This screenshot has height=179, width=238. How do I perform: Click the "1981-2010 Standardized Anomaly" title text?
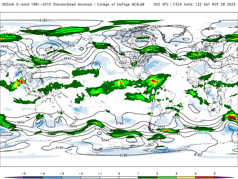[x=62, y=4]
